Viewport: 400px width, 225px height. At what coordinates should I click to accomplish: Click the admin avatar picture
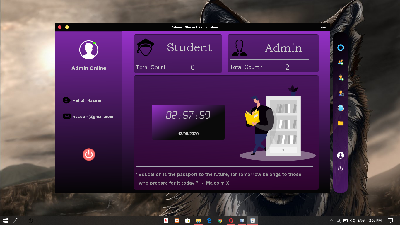click(89, 49)
